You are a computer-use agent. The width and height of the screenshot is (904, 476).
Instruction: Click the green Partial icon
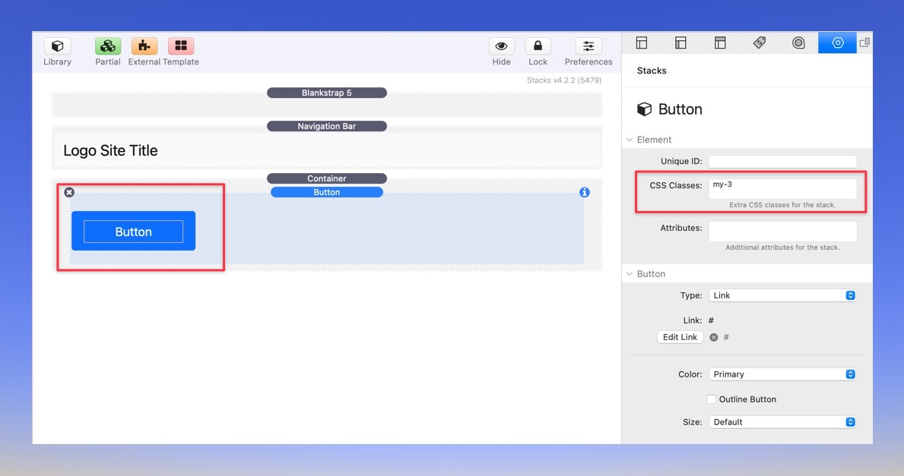point(108,46)
